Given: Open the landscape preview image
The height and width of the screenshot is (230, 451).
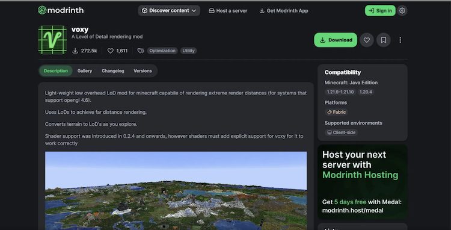Looking at the screenshot, I should (x=176, y=191).
